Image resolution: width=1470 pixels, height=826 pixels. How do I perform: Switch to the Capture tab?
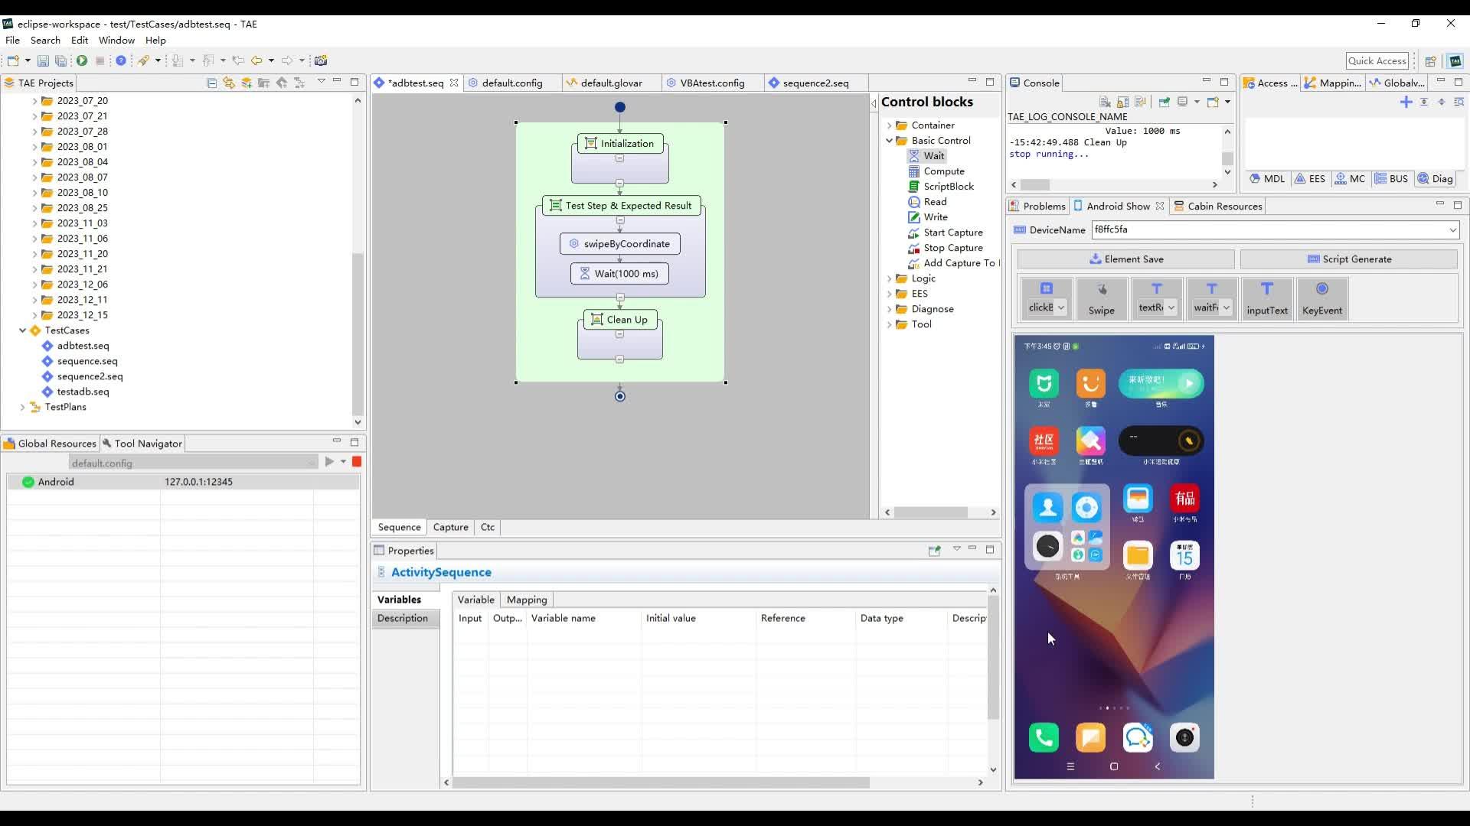click(x=450, y=527)
